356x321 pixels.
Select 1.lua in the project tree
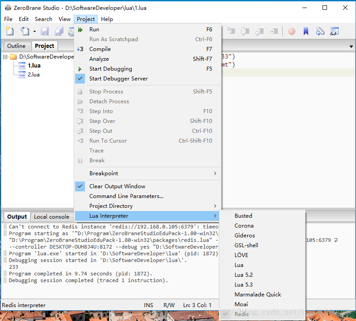(34, 66)
